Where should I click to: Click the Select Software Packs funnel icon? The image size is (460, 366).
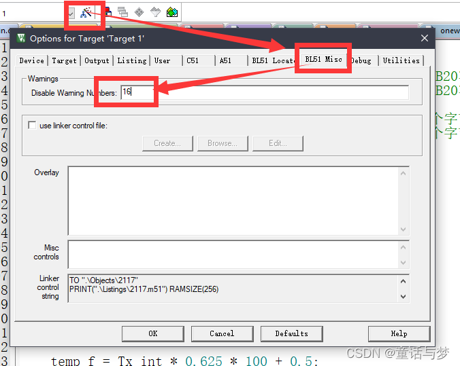click(x=155, y=12)
